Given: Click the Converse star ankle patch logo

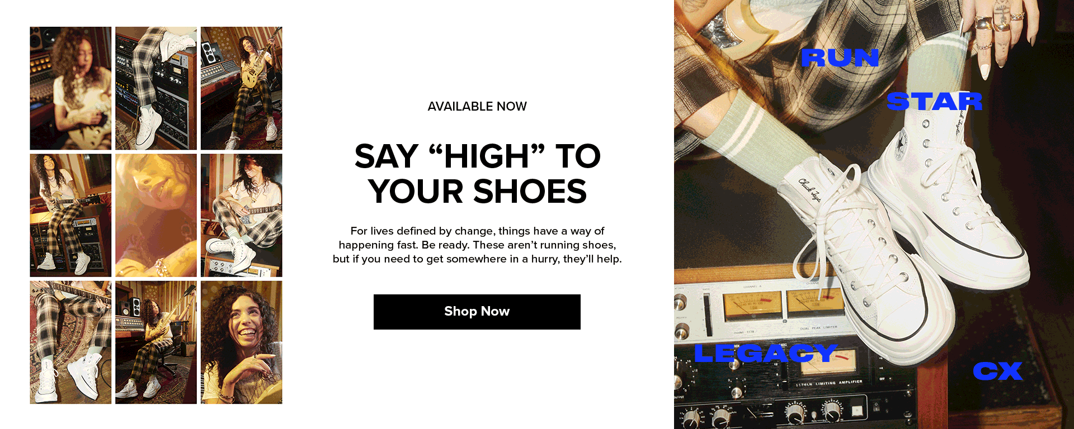Looking at the screenshot, I should (x=901, y=144).
